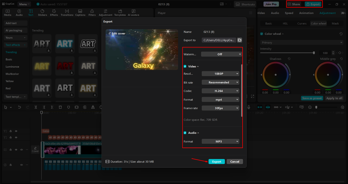Uncheck the Audio export checkbox
This screenshot has width=348, height=184.
pos(185,133)
